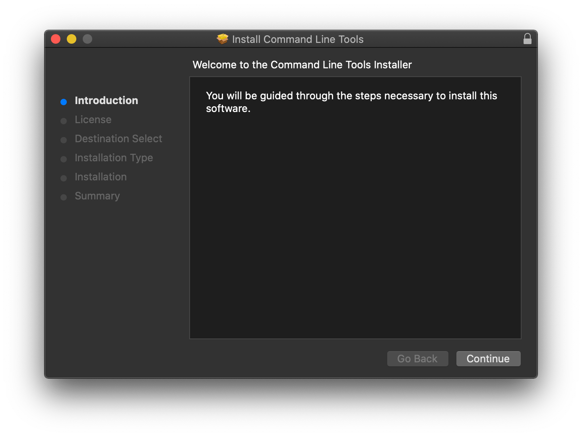The height and width of the screenshot is (437, 582).
Task: Click the dot beside Installation Type
Action: click(x=64, y=159)
